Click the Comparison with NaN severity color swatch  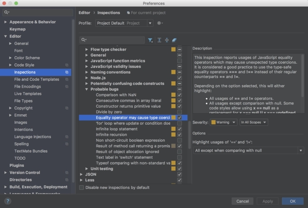pos(174,95)
